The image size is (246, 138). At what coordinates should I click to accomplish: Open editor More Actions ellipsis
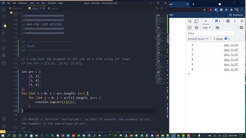(165, 8)
